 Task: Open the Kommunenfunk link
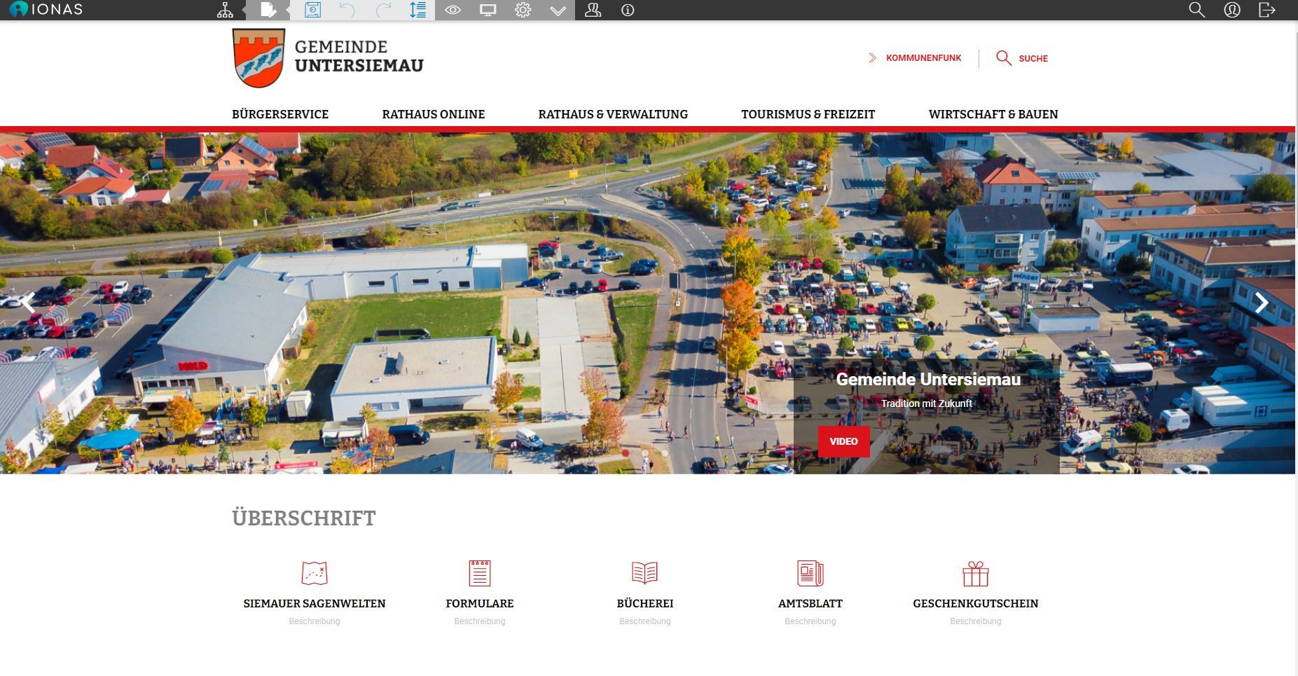(x=923, y=58)
